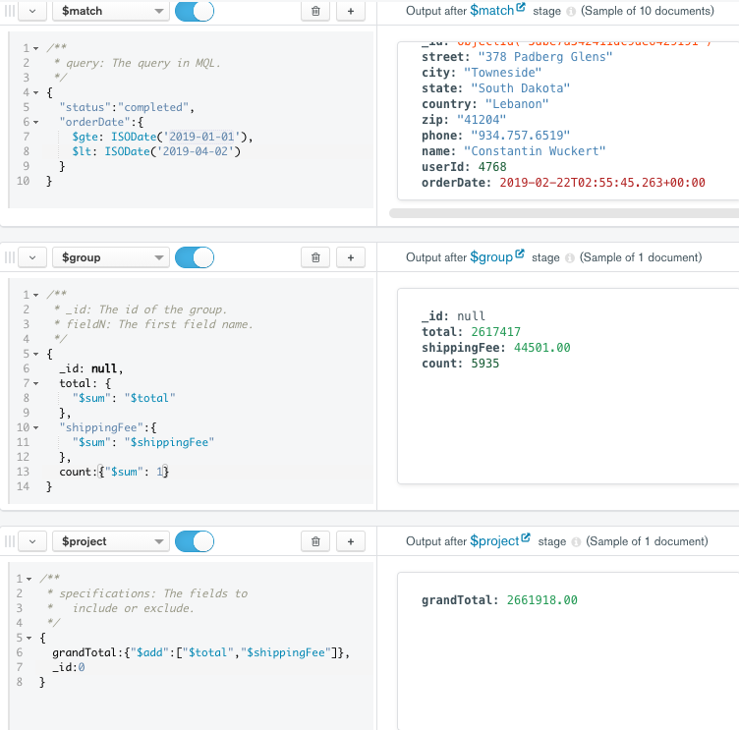Image resolution: width=739 pixels, height=730 pixels.
Task: Delete the $project stage with trash icon
Action: click(x=315, y=541)
